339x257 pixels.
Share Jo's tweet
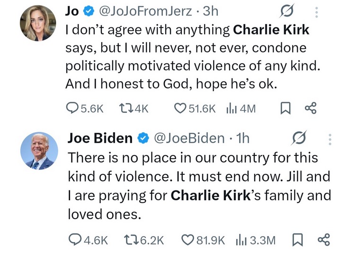point(310,109)
